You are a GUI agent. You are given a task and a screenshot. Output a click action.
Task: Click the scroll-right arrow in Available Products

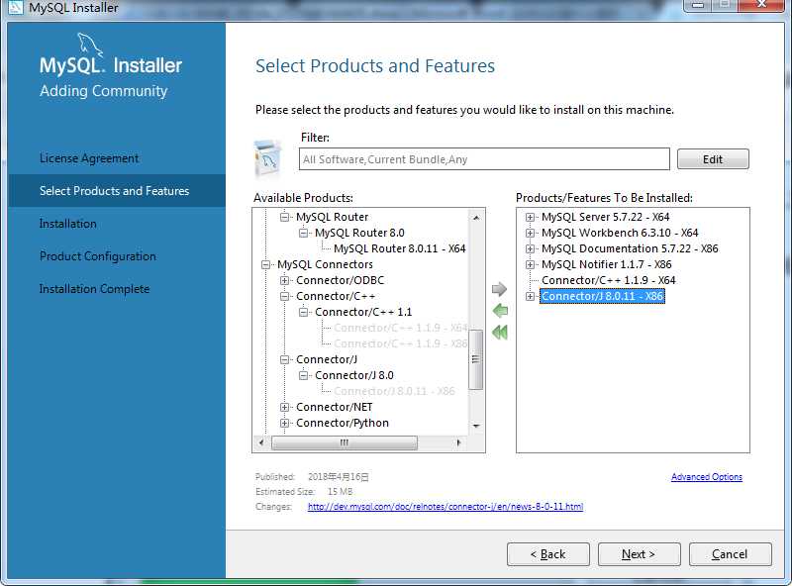458,442
